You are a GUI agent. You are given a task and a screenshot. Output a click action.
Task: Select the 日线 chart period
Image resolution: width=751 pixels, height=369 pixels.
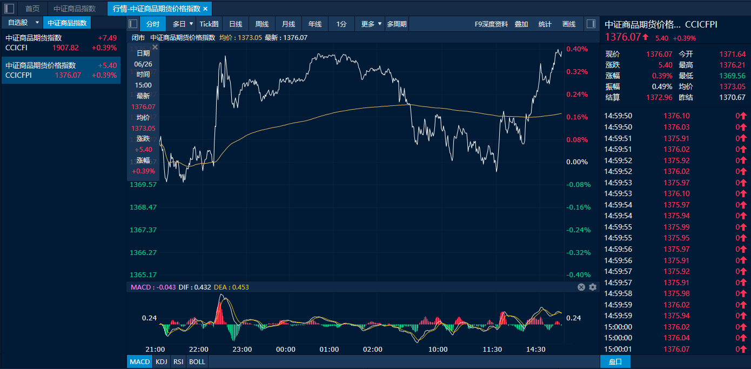(x=236, y=24)
